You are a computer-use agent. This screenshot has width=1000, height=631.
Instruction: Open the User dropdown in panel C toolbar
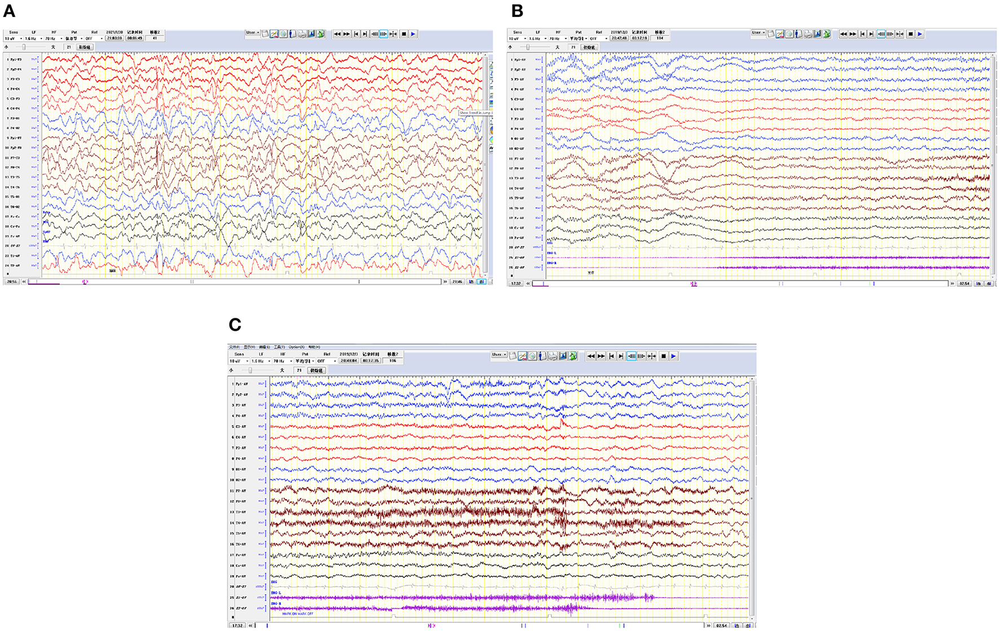point(498,355)
